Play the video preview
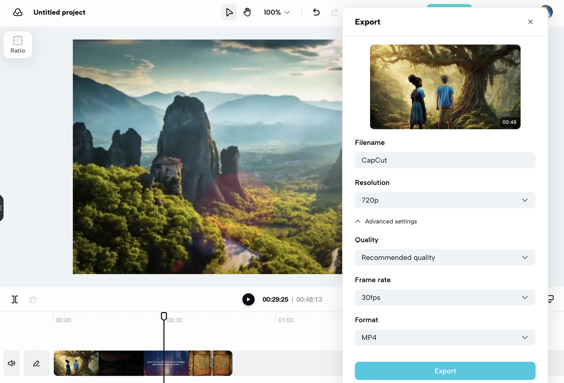Image resolution: width=564 pixels, height=383 pixels. tap(249, 299)
